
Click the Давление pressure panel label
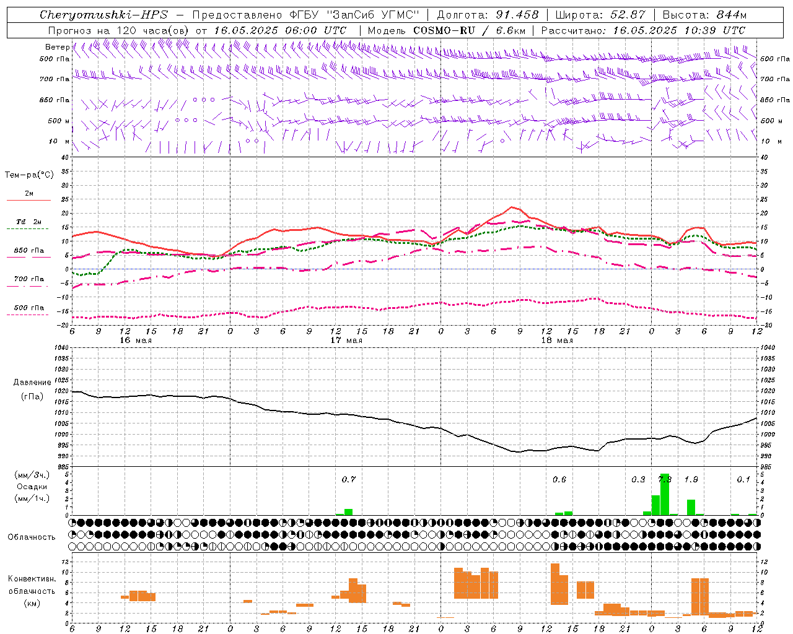point(32,383)
